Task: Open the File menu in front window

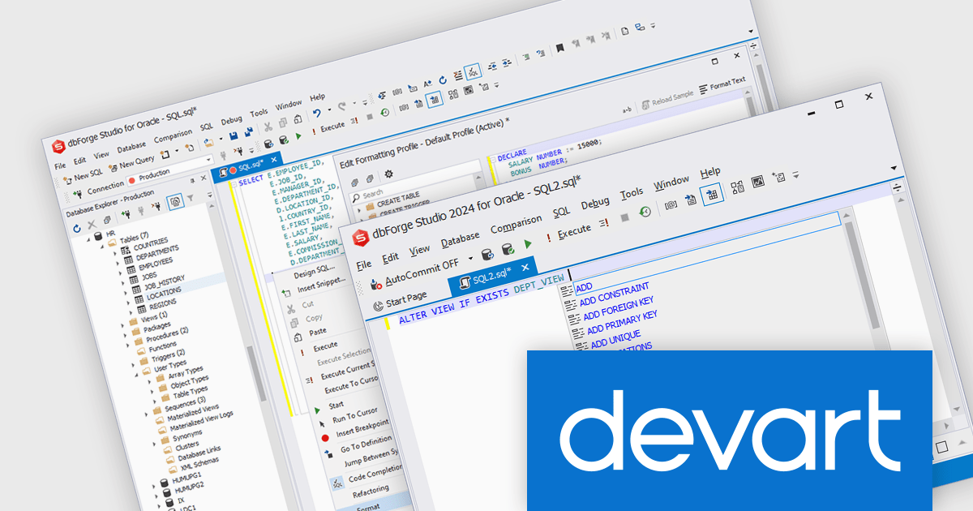Action: click(x=364, y=264)
